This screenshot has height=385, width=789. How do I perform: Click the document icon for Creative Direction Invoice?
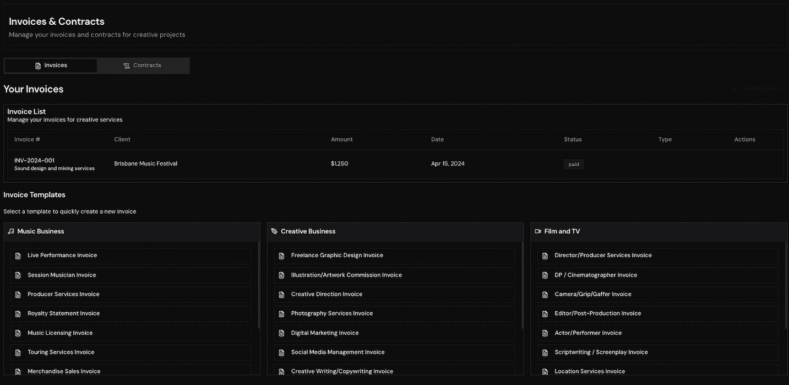coord(282,295)
